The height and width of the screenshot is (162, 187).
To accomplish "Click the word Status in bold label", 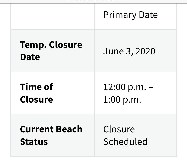I will pyautogui.click(x=34, y=142).
